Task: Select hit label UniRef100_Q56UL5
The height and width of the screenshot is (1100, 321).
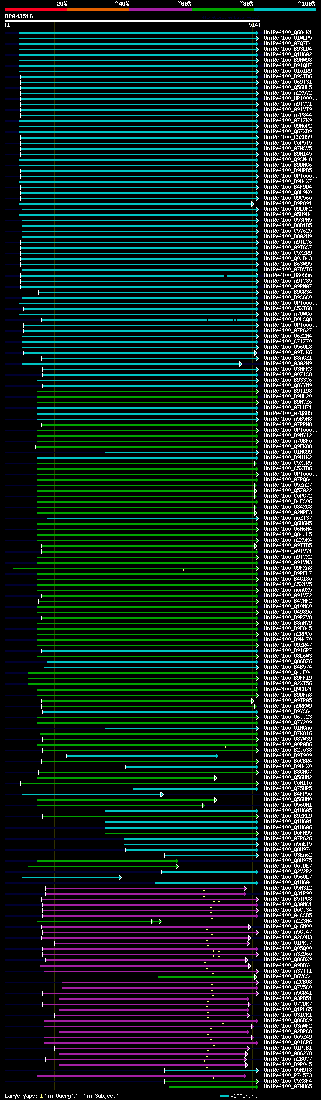Action: coord(288,87)
